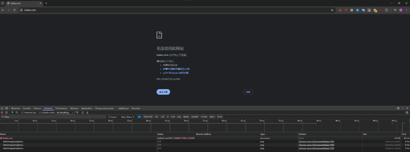The image size is (410, 152).
Task: Toggle the device toolbar icon
Action: point(6,108)
